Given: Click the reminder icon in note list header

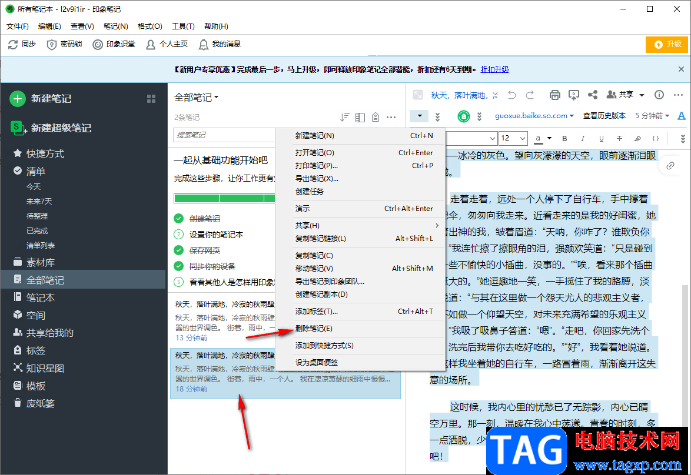Looking at the screenshot, I should coord(376,117).
